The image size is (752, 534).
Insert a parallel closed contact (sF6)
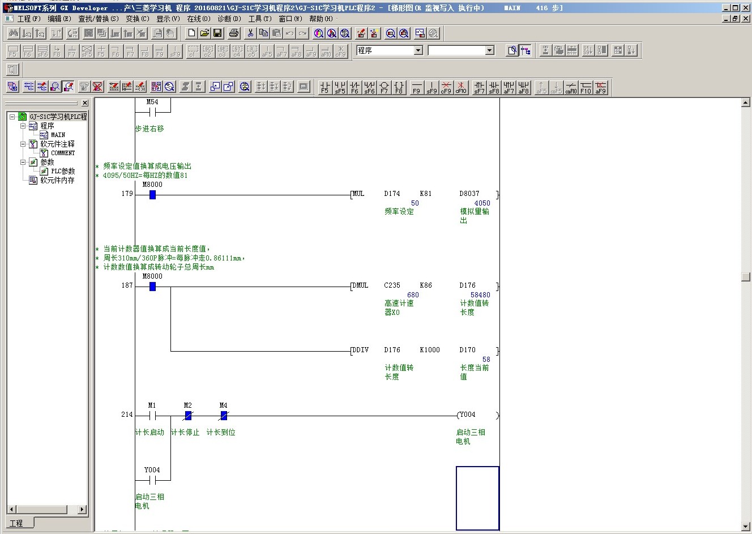tap(369, 87)
